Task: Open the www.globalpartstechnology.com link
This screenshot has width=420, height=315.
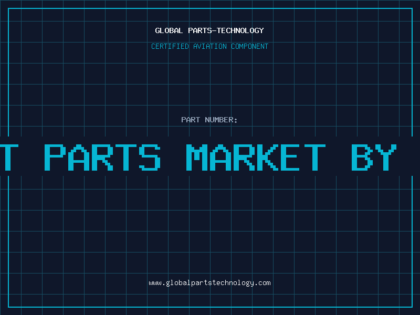Action: coord(209,283)
